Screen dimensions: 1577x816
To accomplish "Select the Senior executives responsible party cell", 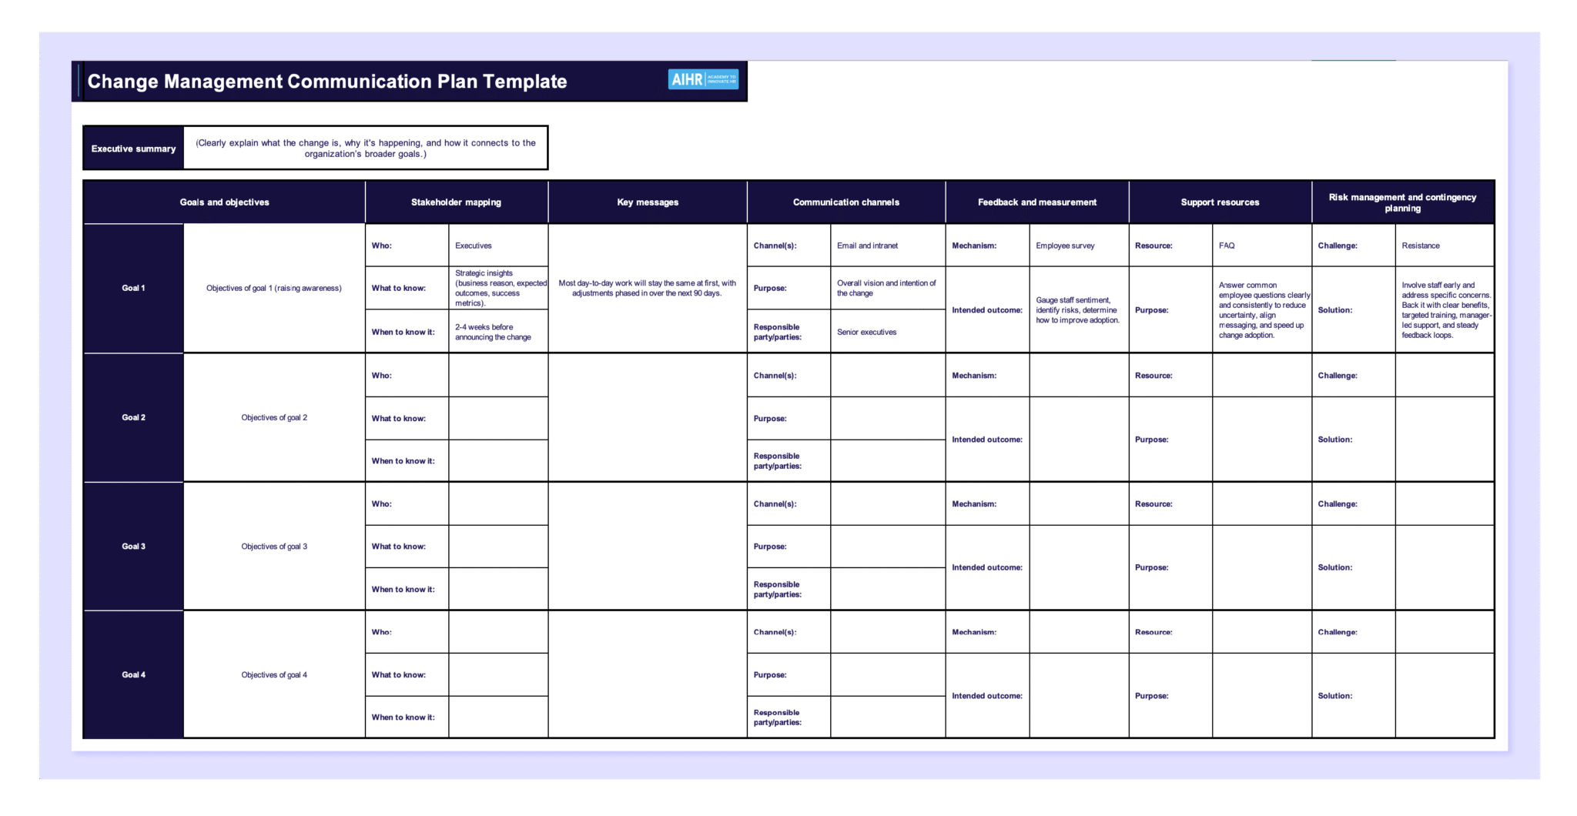I will click(887, 331).
